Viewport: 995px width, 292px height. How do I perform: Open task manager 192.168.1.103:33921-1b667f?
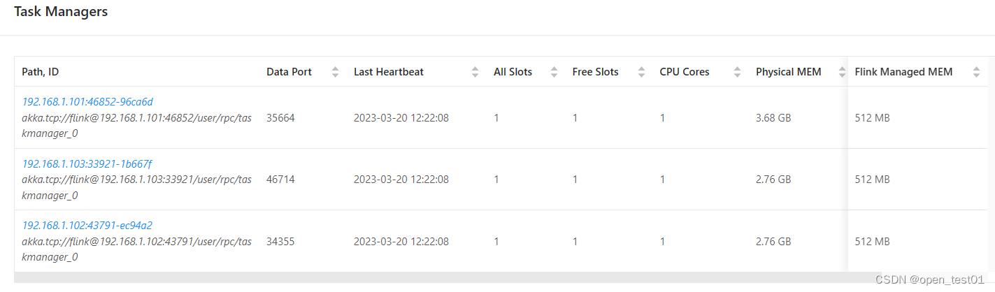click(x=87, y=163)
